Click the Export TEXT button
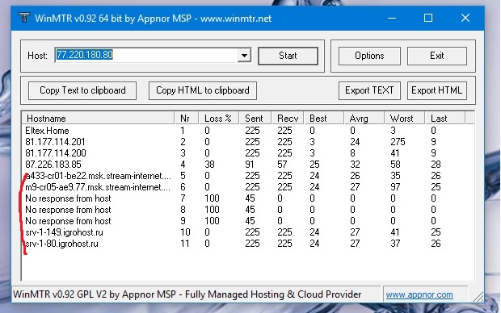Viewport: 501px width, 313px height. pos(369,90)
